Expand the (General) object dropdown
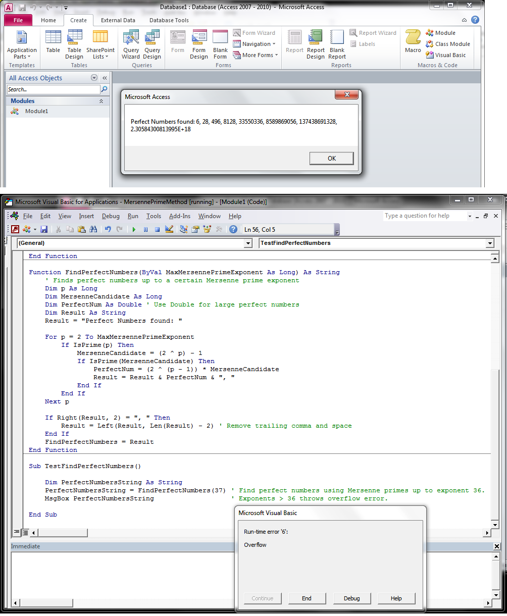Viewport: 507px width, 616px height. [248, 243]
